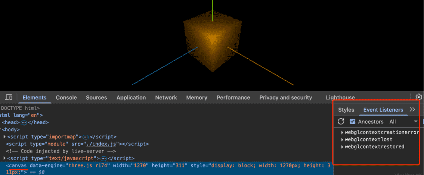Expand webglcontextlost listener
424x175 pixels.
[342, 140]
